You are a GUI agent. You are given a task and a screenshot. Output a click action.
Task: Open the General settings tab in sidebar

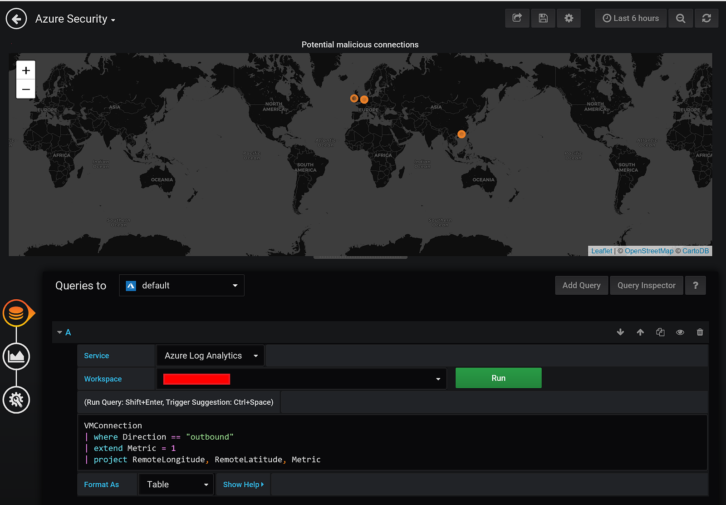click(x=16, y=400)
